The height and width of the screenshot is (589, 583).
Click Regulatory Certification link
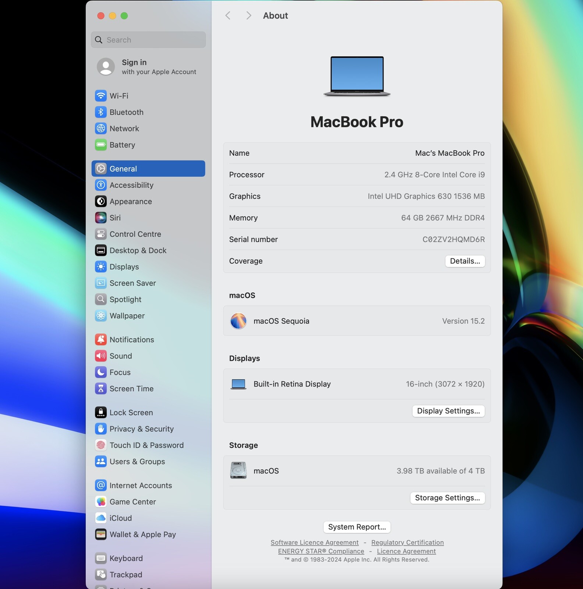pos(407,542)
